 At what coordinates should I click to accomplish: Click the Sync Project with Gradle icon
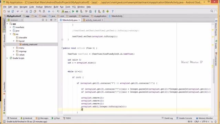click(96, 11)
